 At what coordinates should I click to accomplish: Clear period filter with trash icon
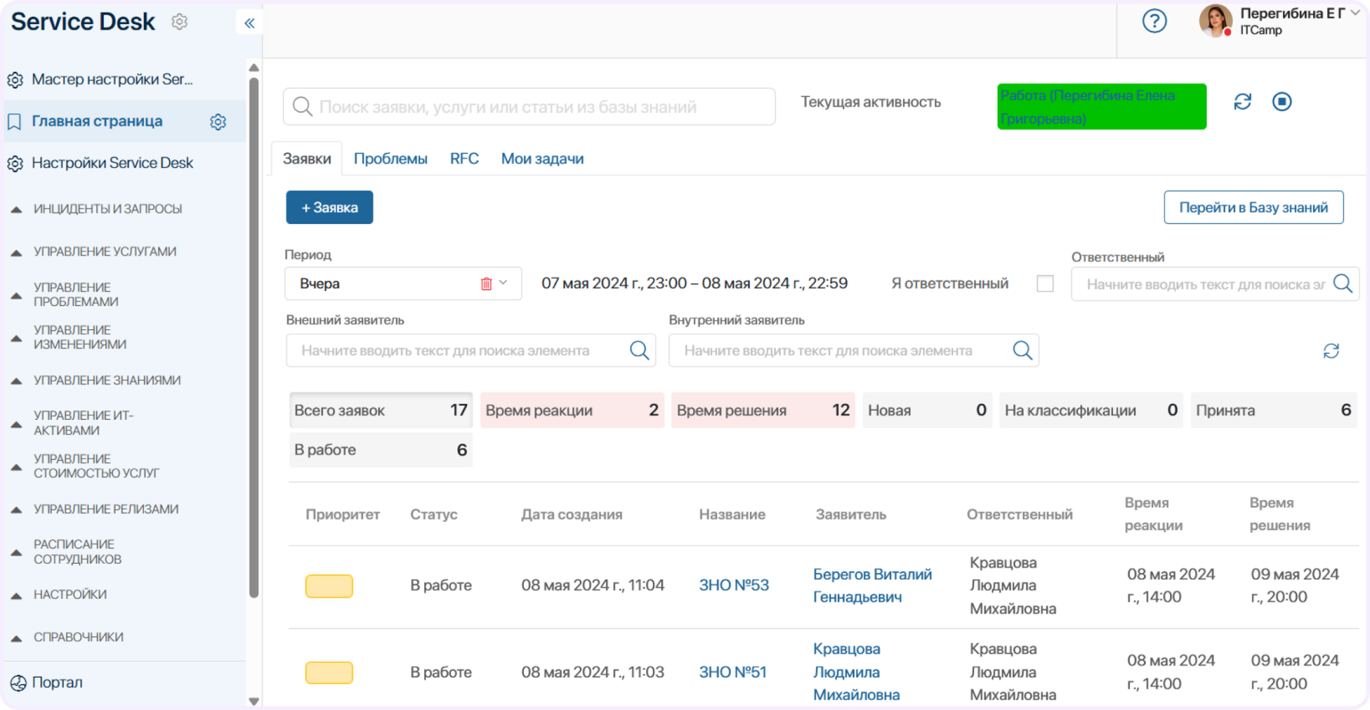pyautogui.click(x=486, y=283)
